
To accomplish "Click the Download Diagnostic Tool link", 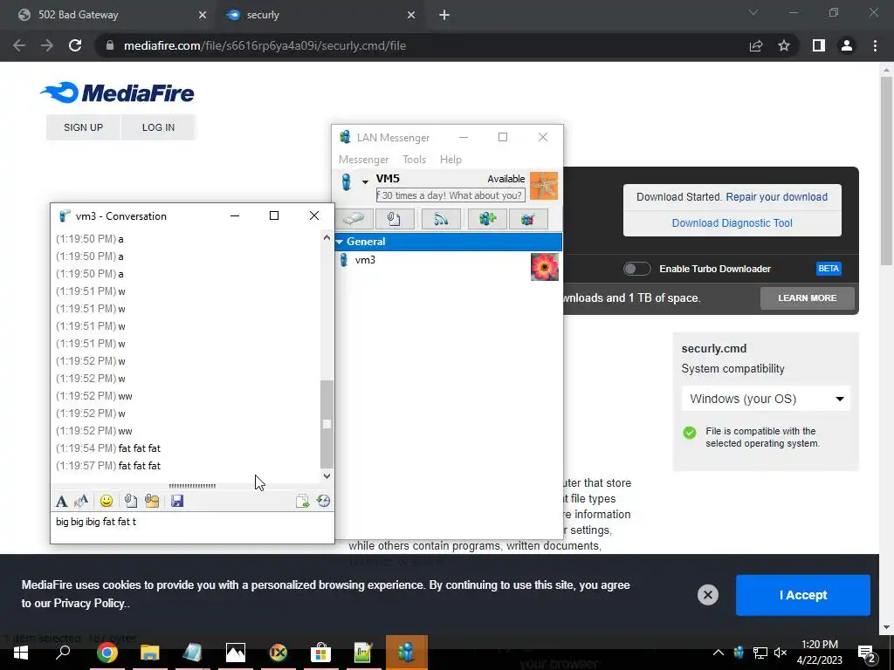I will [732, 223].
